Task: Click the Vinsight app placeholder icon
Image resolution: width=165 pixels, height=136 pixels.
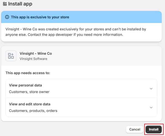Action: pyautogui.click(x=11, y=56)
